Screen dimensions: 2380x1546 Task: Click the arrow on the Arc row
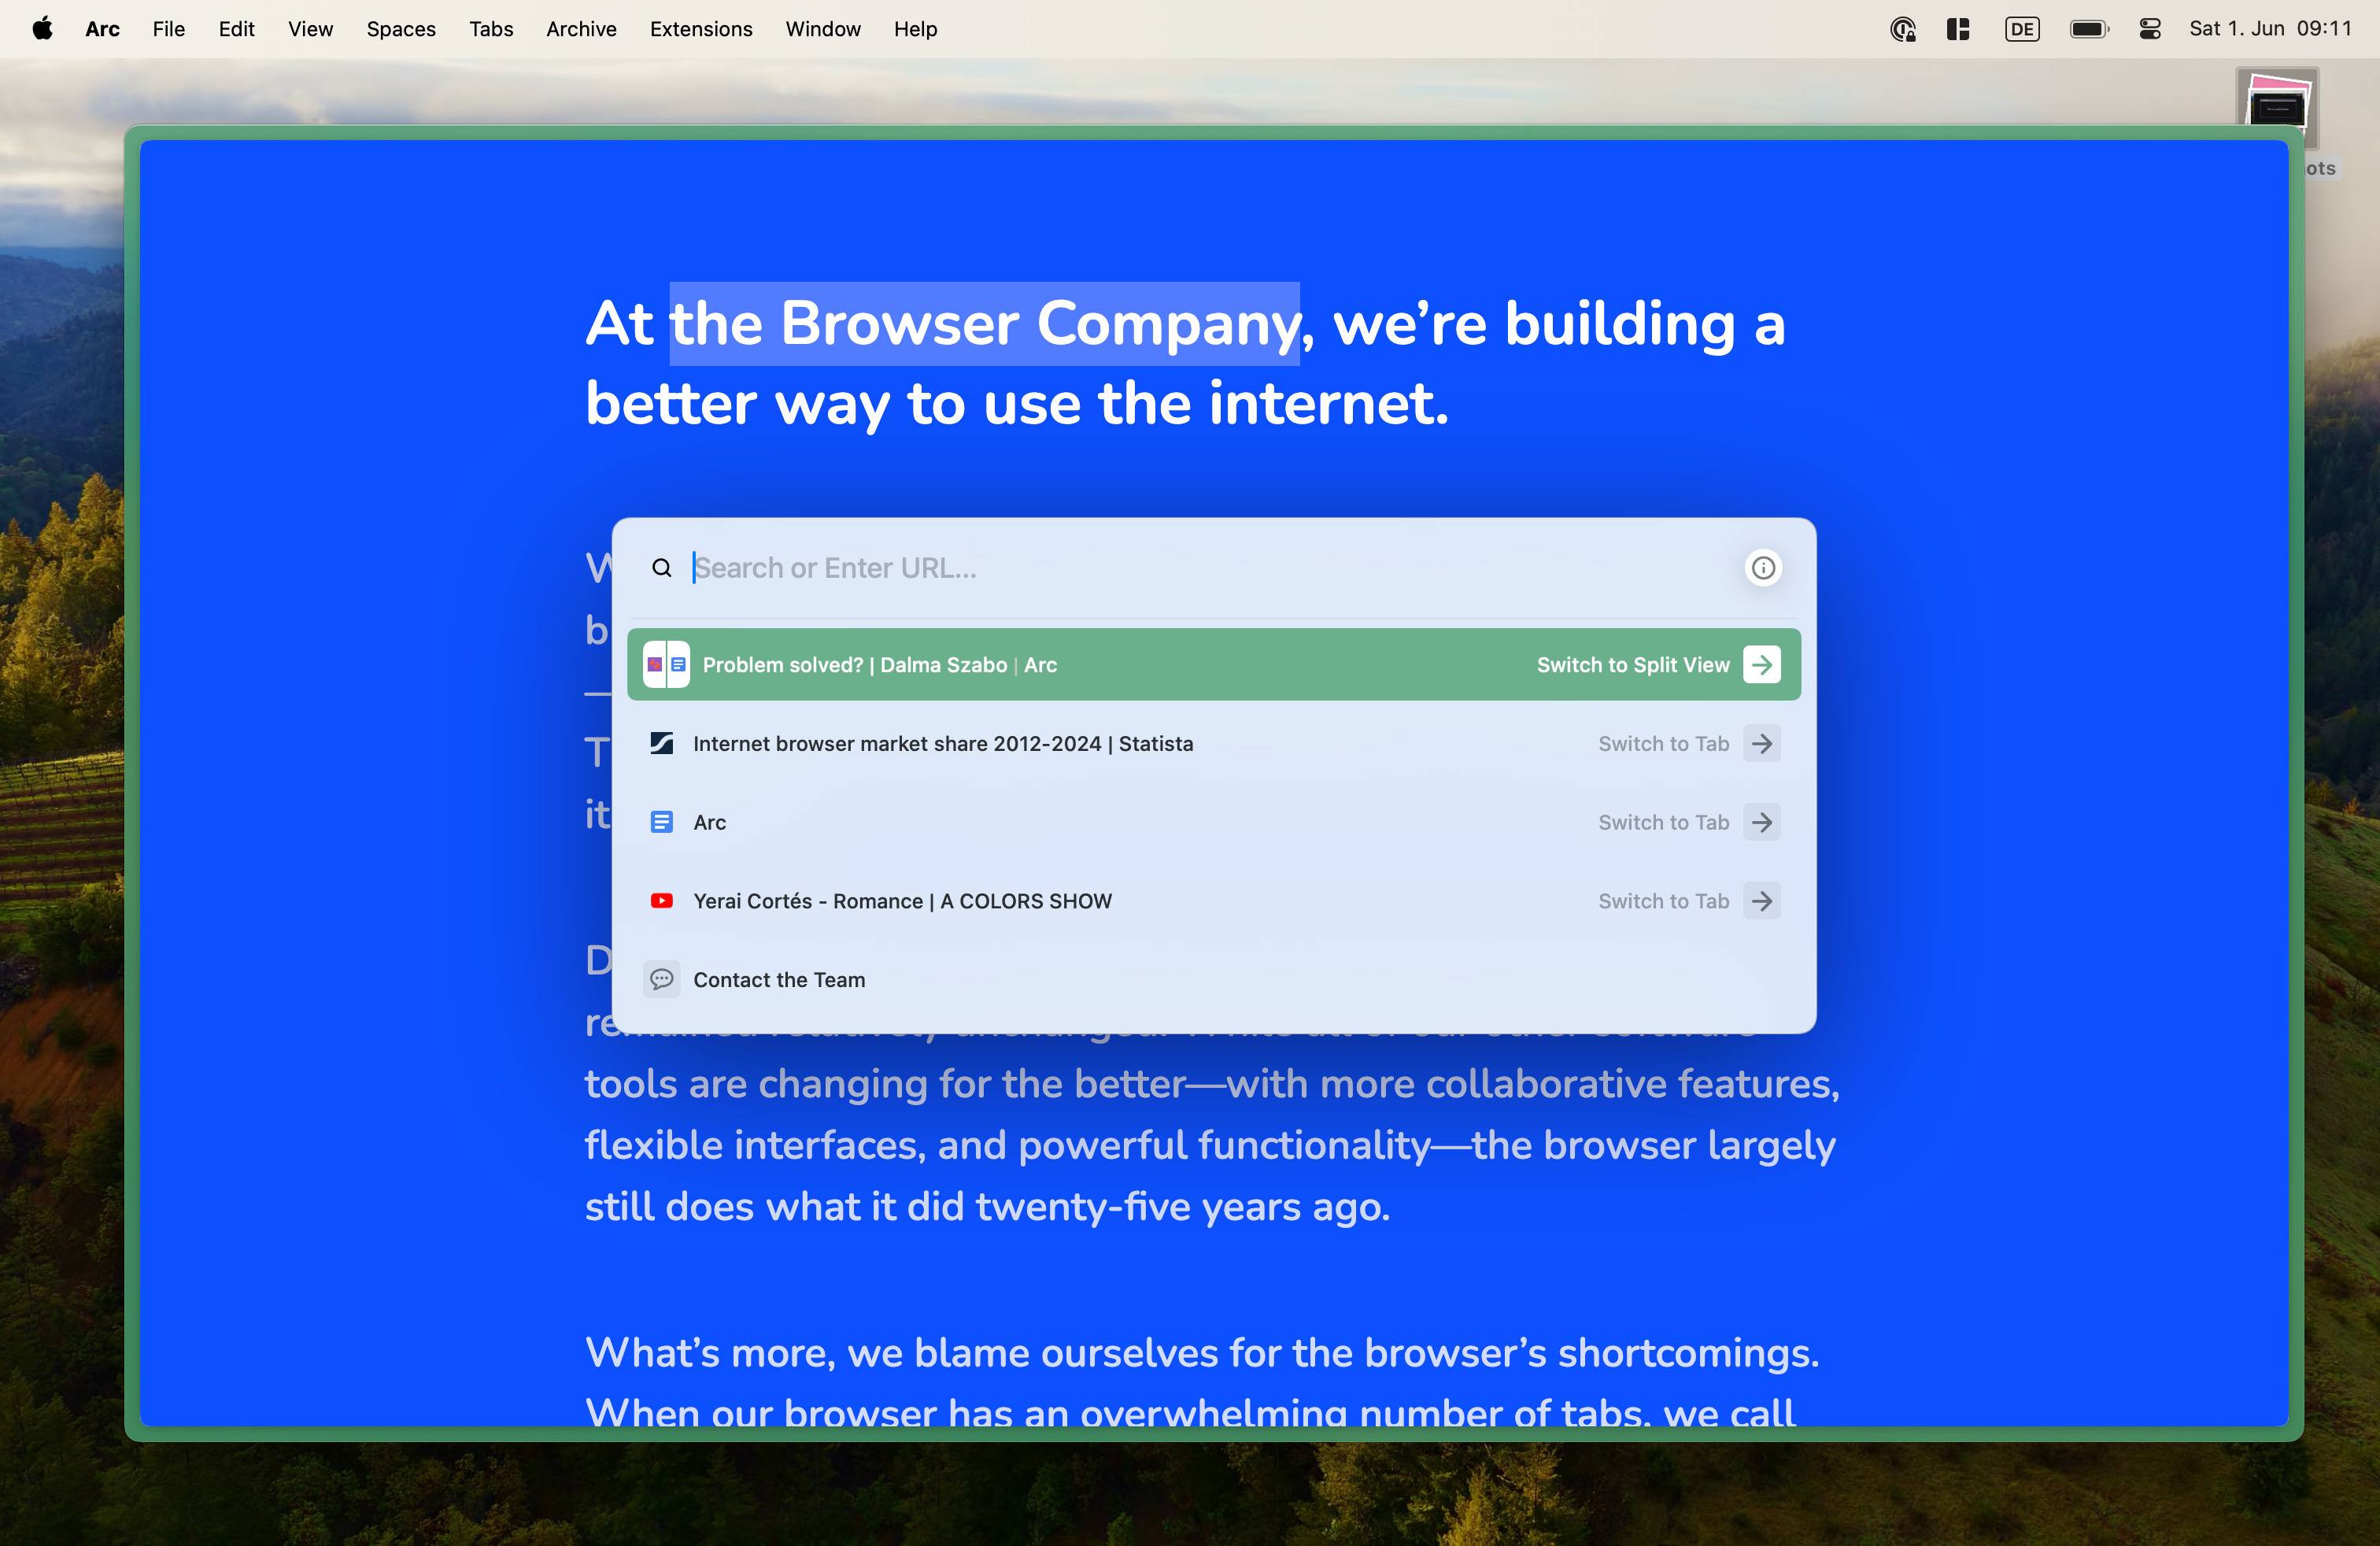[1762, 822]
